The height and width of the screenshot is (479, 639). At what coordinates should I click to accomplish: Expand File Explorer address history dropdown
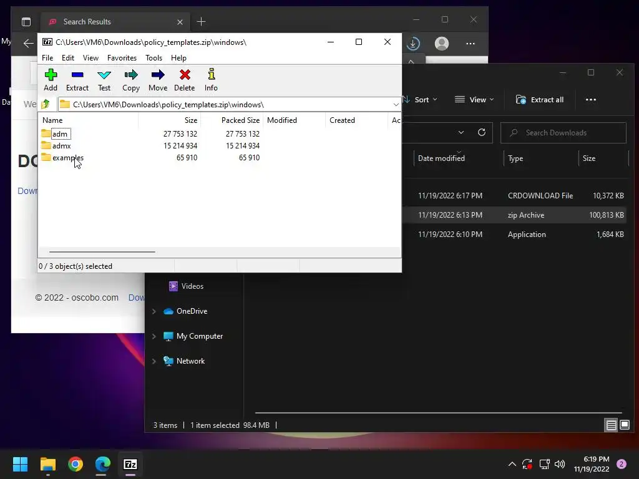(461, 132)
